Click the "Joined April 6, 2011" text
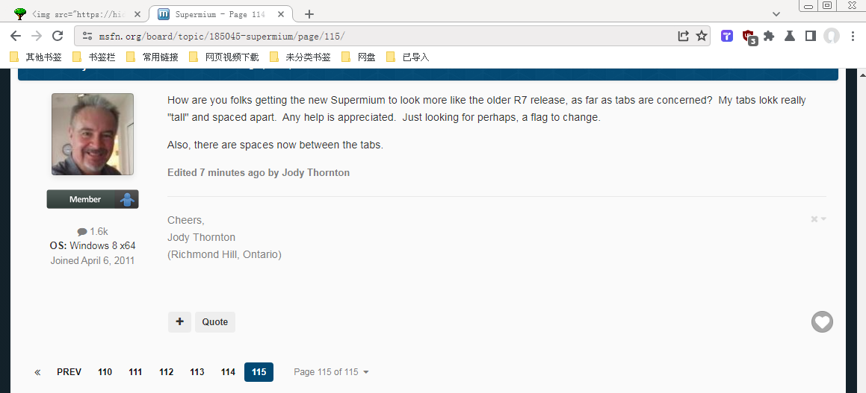 (x=92, y=261)
